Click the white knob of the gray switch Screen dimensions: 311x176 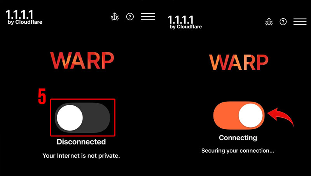[x=70, y=118]
